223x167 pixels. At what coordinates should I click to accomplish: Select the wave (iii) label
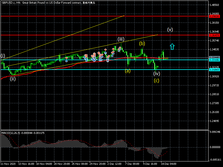click(121, 39)
